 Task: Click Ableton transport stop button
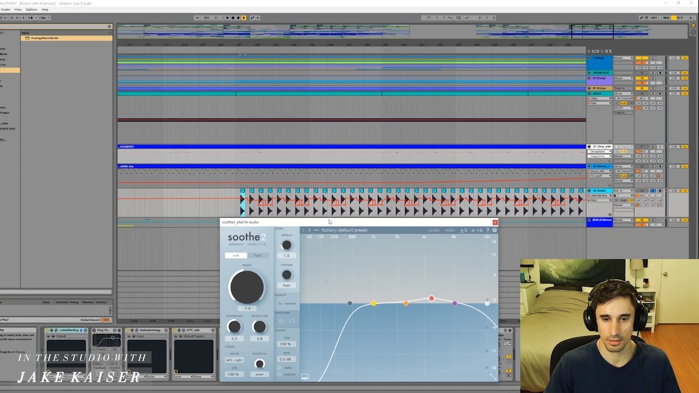click(233, 17)
